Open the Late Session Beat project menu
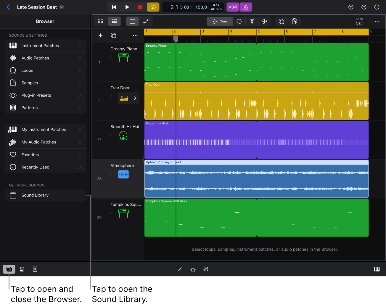 point(62,7)
